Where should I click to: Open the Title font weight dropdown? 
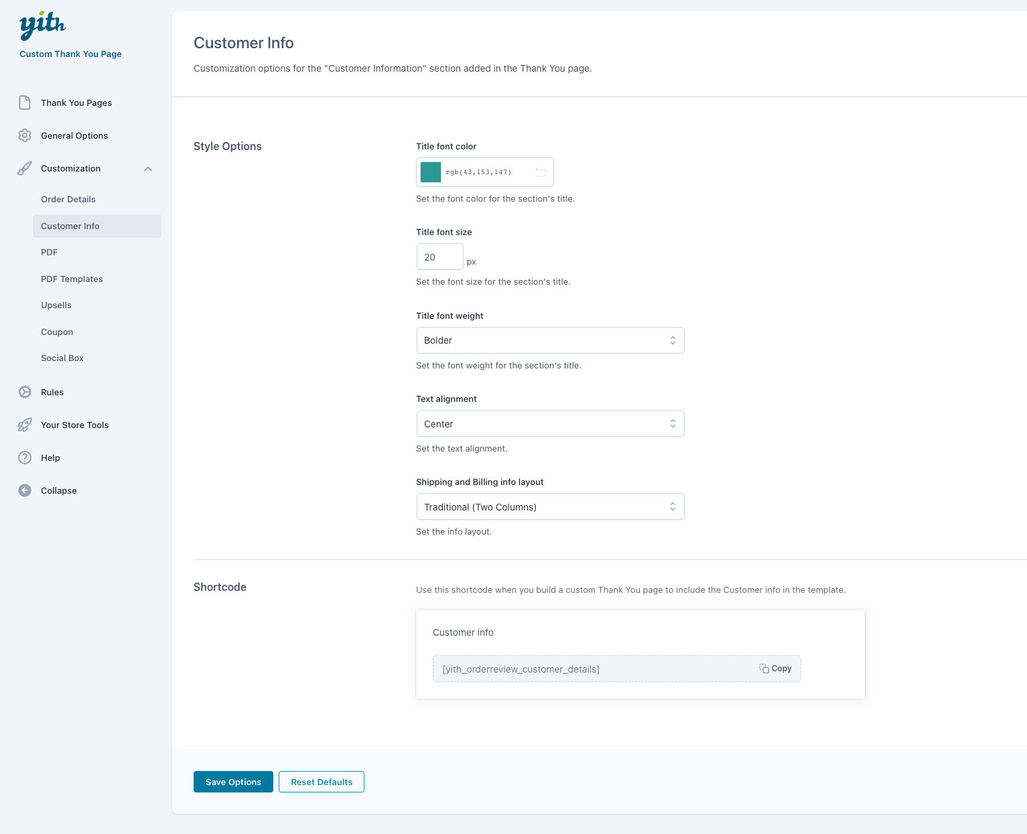pyautogui.click(x=549, y=340)
